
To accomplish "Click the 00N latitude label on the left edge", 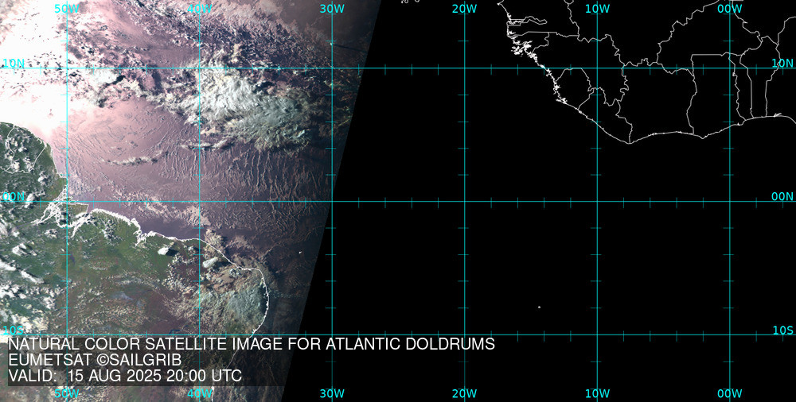I will (14, 197).
